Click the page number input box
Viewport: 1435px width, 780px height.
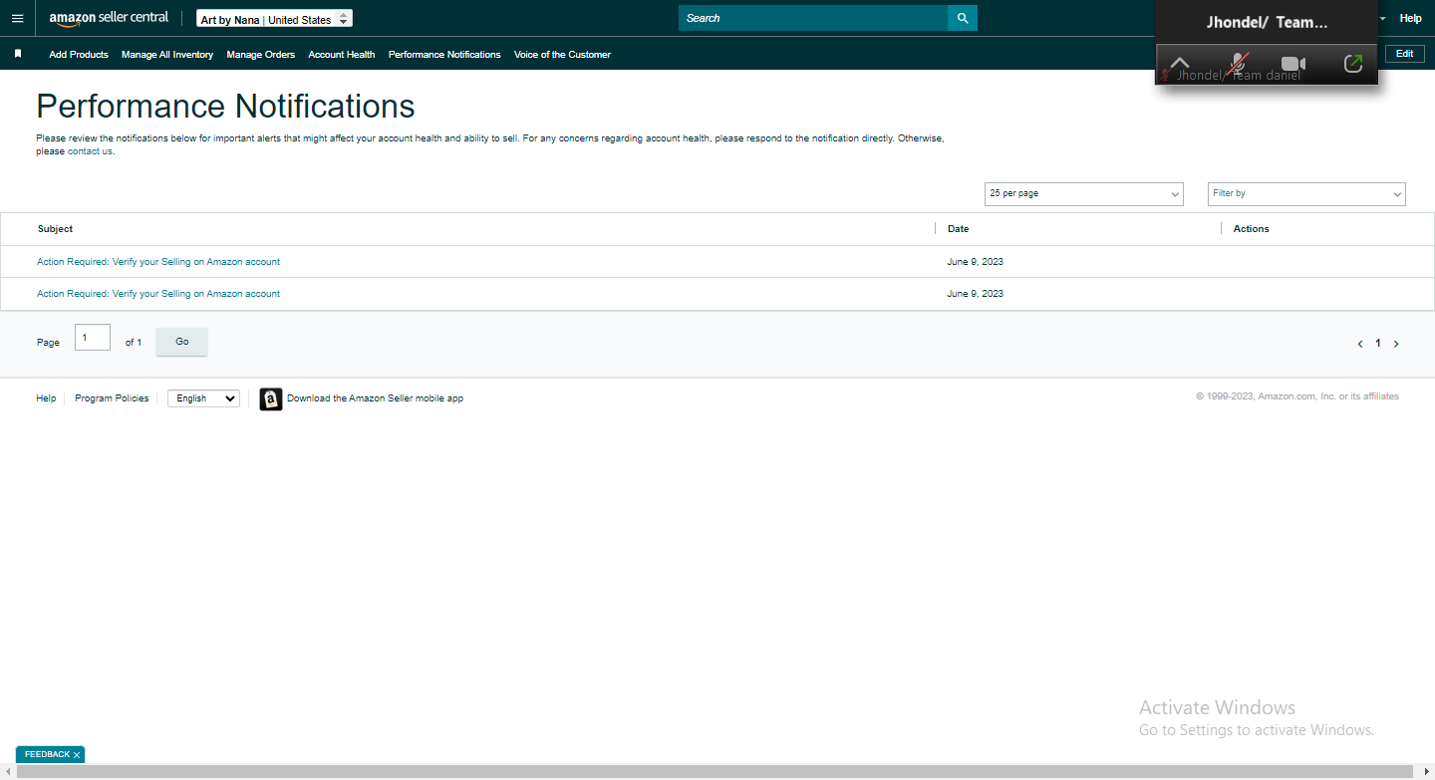(x=93, y=338)
